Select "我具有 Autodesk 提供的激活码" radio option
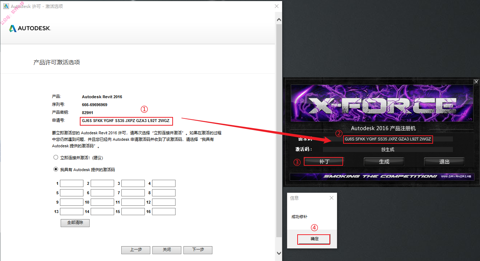Viewport: 480px width, 261px height. [56, 169]
